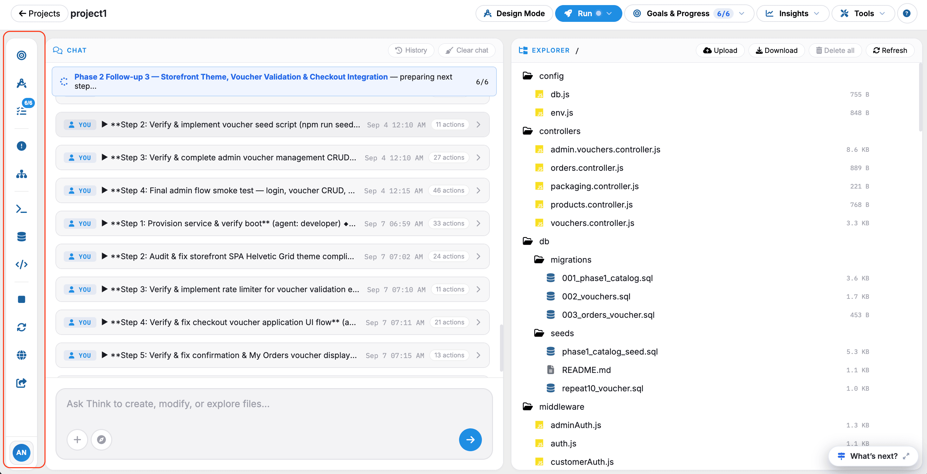This screenshot has height=474, width=927.
Task: Open the Goals & Progress dropdown
Action: (x=689, y=14)
